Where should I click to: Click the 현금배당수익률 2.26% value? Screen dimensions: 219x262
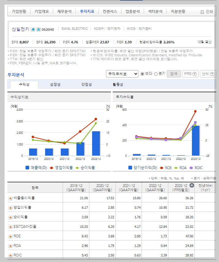(x=169, y=42)
